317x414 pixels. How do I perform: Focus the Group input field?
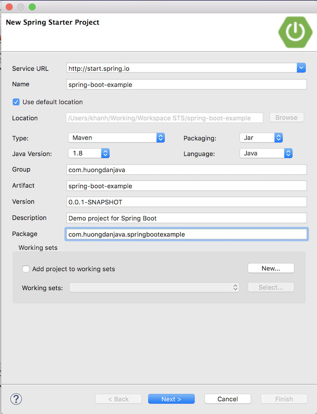[187, 170]
